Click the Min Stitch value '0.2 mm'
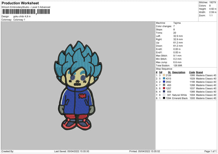The width and height of the screenshot is (218, 154). [177, 59]
